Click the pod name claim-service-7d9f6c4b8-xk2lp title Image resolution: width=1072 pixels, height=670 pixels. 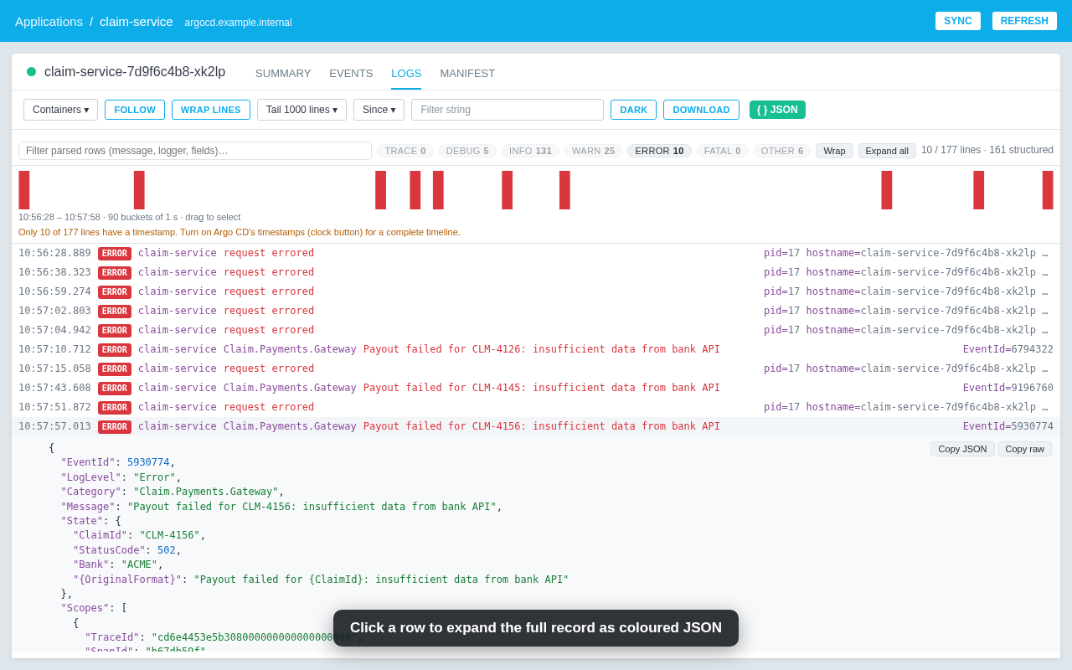click(x=135, y=72)
